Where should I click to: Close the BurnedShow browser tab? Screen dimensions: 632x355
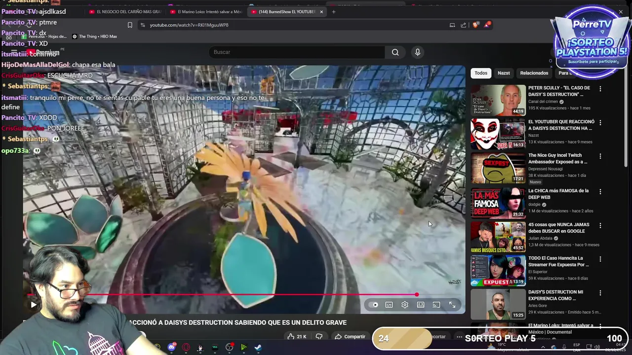(321, 12)
